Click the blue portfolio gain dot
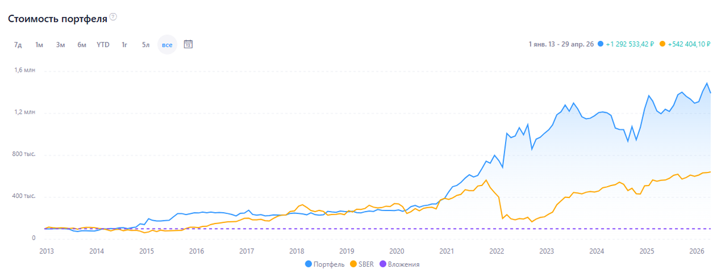 (x=601, y=44)
